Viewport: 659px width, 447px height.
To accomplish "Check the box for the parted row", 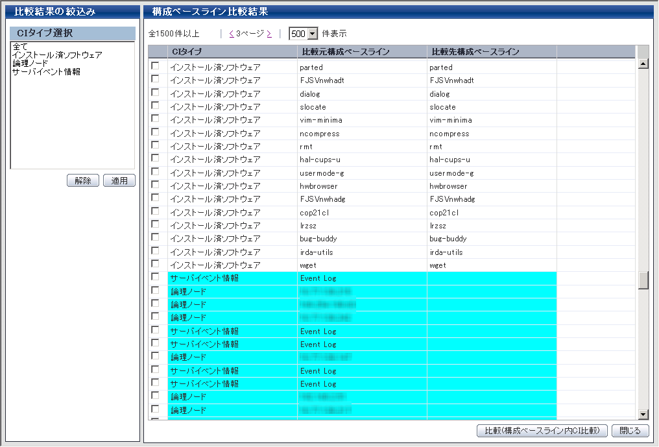I will click(x=155, y=66).
